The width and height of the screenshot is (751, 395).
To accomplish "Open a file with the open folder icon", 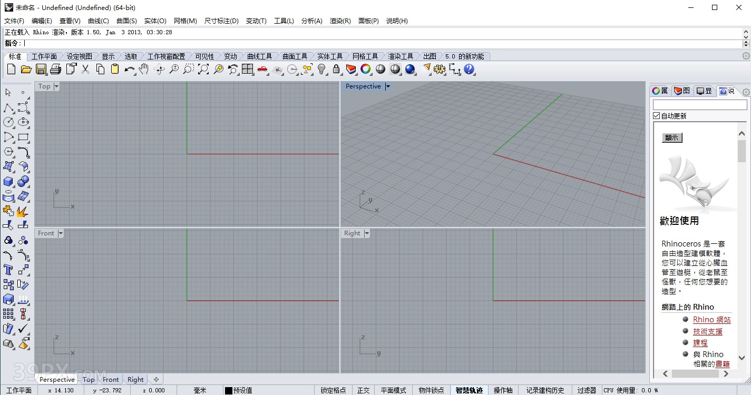I will point(26,69).
